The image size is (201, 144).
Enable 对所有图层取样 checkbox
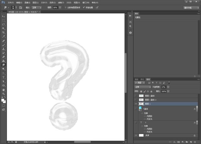pyautogui.click(x=66, y=8)
